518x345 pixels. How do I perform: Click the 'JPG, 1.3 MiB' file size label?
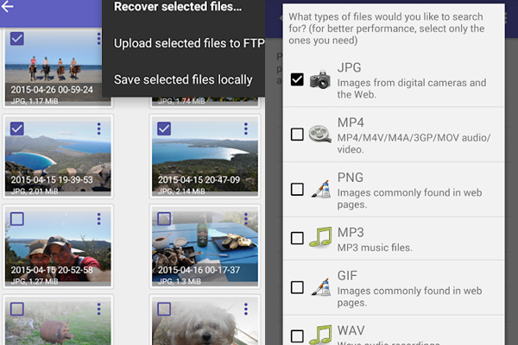pos(179,281)
